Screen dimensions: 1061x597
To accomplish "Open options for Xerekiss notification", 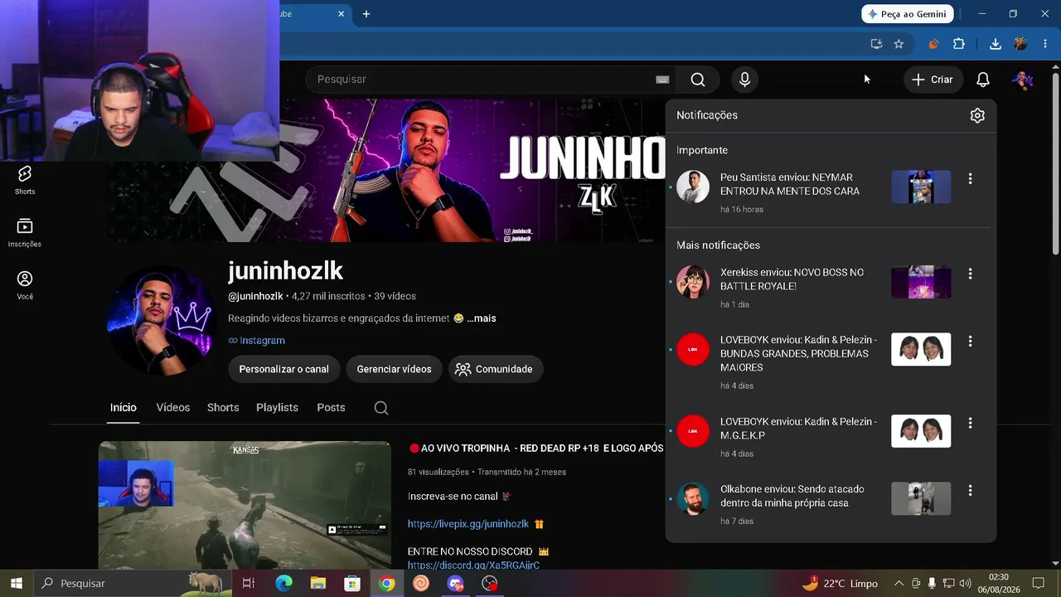I will pos(970,274).
